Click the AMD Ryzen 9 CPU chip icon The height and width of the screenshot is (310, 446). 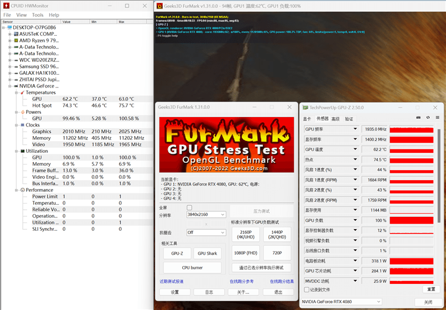pos(16,40)
